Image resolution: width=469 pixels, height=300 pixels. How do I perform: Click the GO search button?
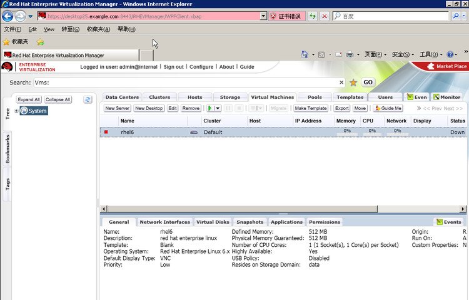coord(368,82)
